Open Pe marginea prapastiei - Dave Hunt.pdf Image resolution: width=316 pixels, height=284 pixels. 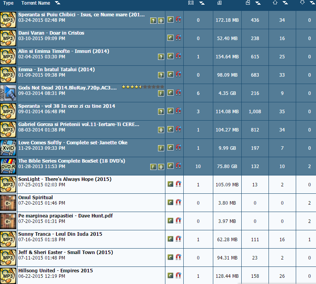click(x=65, y=216)
